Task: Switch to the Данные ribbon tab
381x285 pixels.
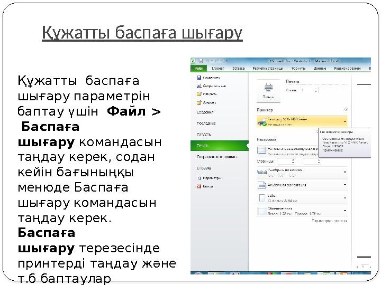Action: (320, 69)
